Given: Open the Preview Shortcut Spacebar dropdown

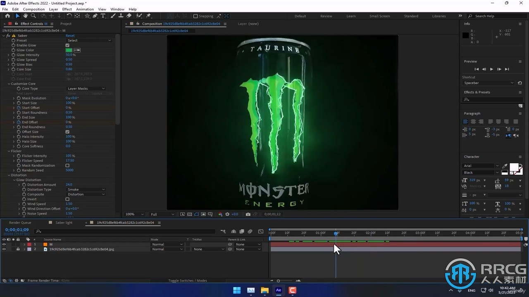Looking at the screenshot, I should tap(489, 83).
